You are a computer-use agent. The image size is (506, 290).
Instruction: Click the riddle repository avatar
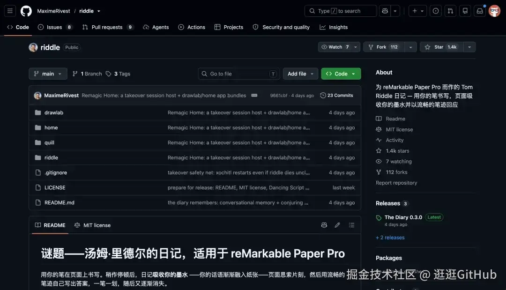tap(33, 47)
